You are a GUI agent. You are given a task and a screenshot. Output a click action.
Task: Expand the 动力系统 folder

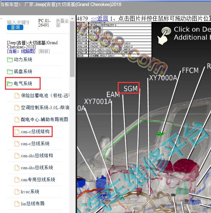point(23,59)
